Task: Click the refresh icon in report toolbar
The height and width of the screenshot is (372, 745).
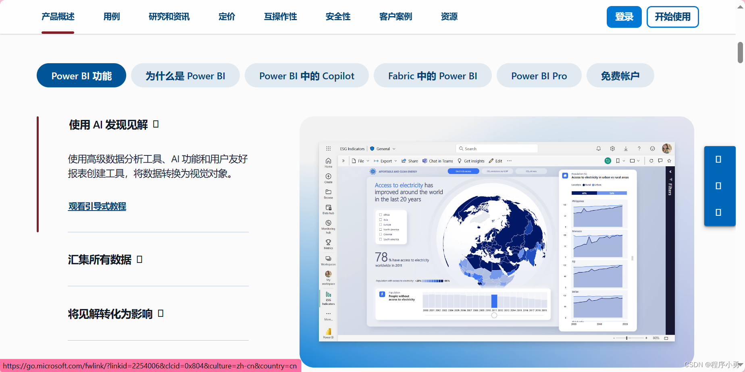Action: [651, 161]
